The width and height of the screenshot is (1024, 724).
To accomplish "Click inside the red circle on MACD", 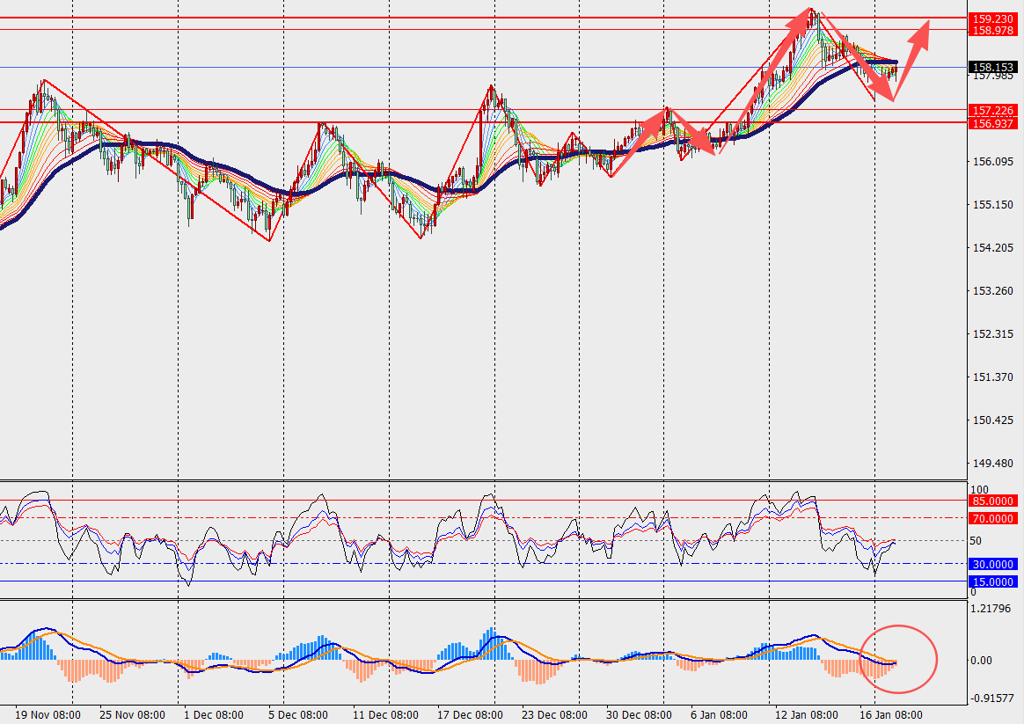I will click(898, 658).
